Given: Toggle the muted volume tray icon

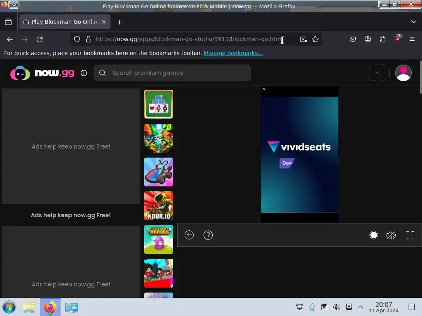Looking at the screenshot, I should click(x=336, y=307).
